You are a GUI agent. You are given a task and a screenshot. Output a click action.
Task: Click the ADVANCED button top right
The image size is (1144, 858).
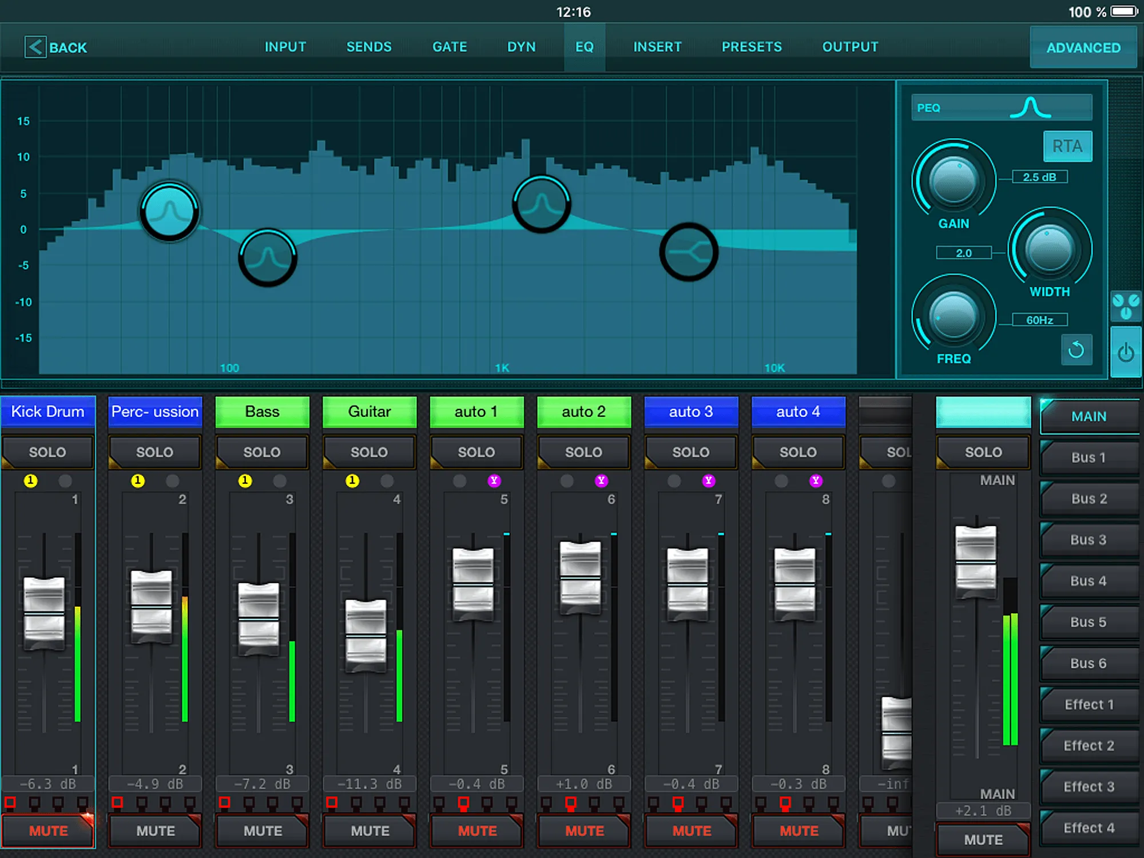[x=1082, y=46]
